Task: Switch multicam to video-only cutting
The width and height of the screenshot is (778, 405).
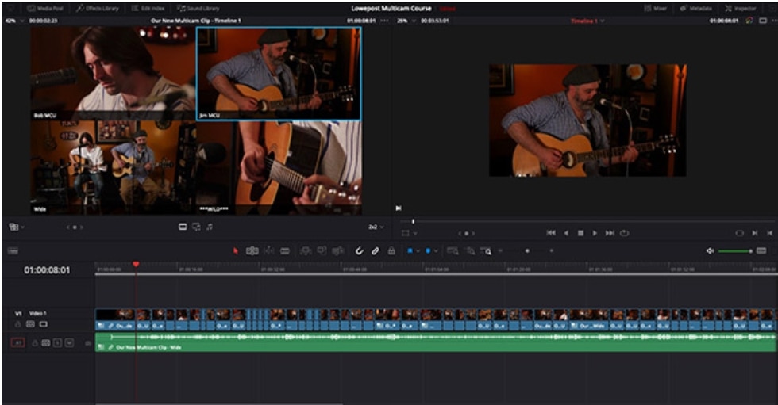Action: pyautogui.click(x=183, y=227)
